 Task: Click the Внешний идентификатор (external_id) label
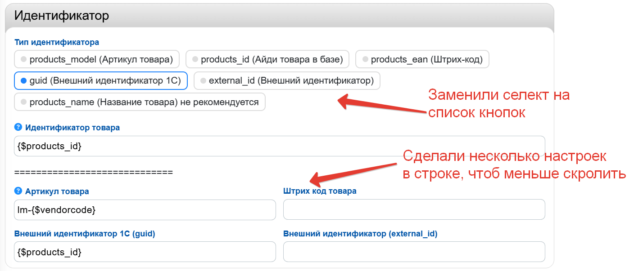tap(360, 233)
